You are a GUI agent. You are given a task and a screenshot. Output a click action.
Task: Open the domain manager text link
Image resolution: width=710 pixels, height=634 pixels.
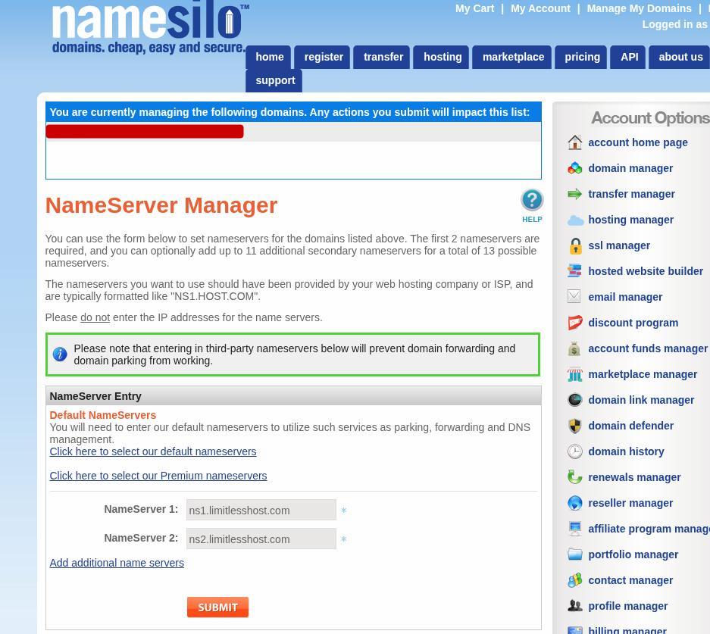click(x=630, y=168)
